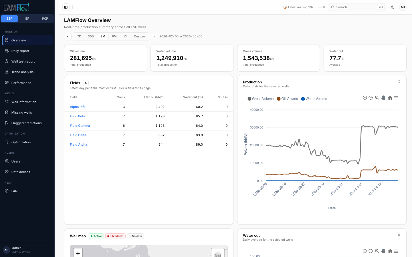This screenshot has height=257, width=412.
Task: Zoom in on Production chart
Action: pos(365,98)
